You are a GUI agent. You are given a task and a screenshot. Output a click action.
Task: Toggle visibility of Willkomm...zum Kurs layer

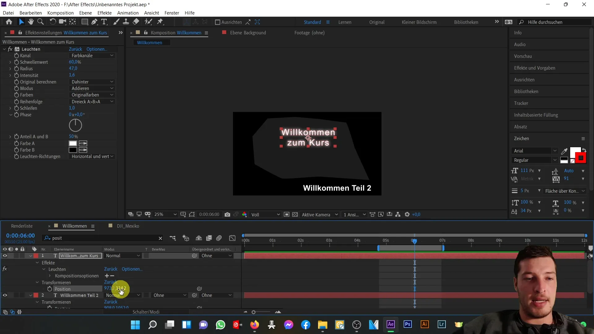click(5, 255)
